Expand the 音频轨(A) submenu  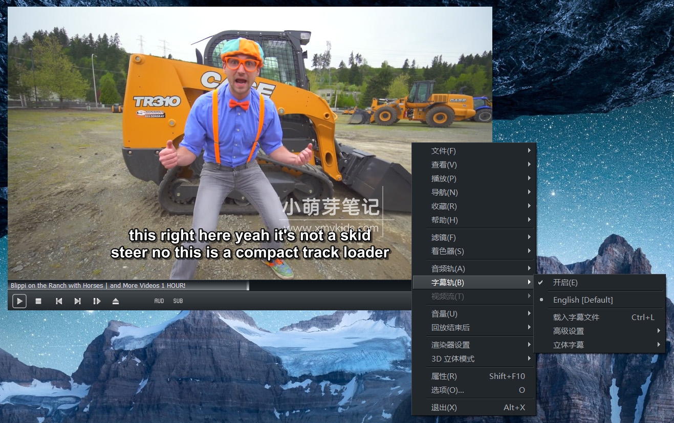click(448, 268)
